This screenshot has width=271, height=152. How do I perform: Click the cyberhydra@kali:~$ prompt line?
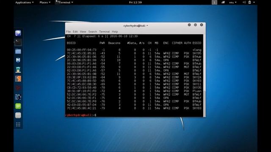(x=81, y=115)
